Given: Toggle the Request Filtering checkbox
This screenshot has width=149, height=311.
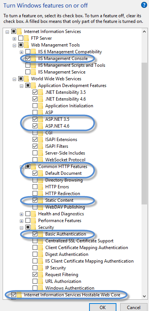Looking at the screenshot, I should click(35, 275).
